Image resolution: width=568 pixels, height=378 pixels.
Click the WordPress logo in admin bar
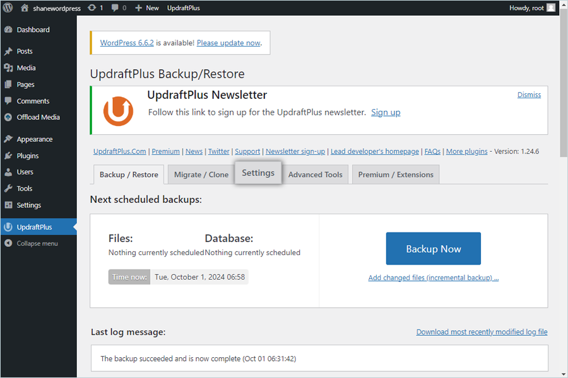(8, 8)
